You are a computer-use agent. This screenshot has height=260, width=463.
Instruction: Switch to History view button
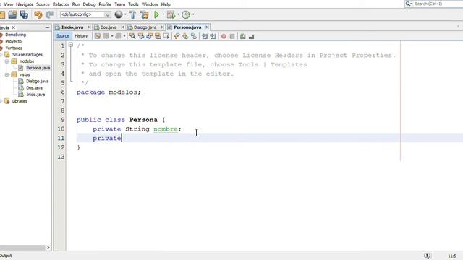click(x=81, y=36)
